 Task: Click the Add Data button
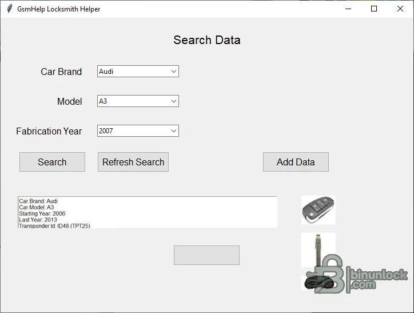coord(296,162)
